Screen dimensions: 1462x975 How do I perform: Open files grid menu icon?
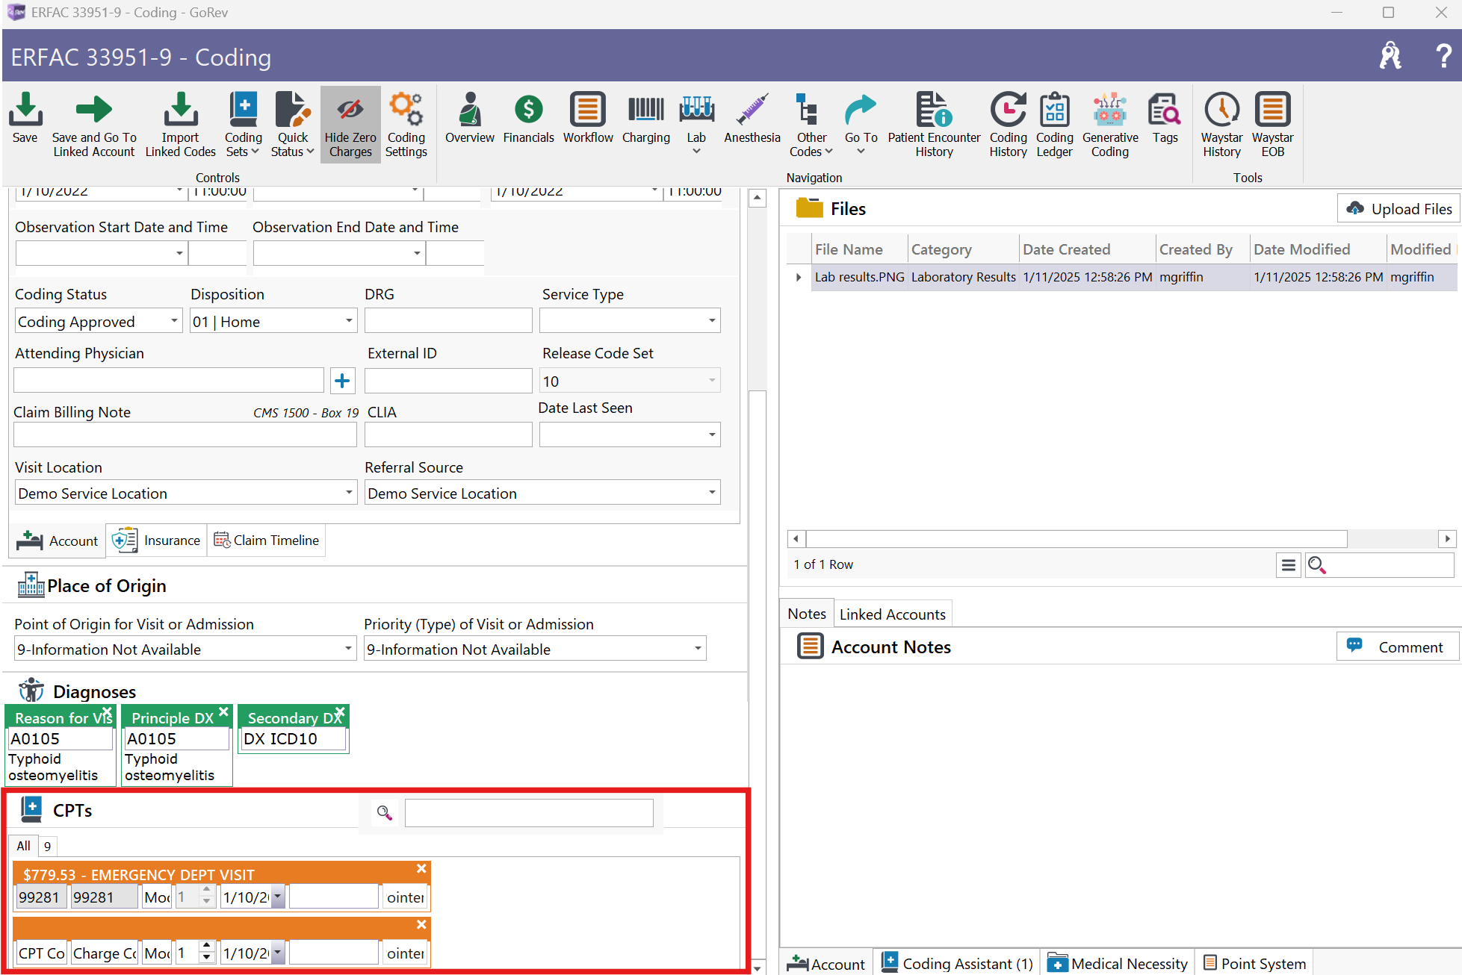tap(1288, 565)
